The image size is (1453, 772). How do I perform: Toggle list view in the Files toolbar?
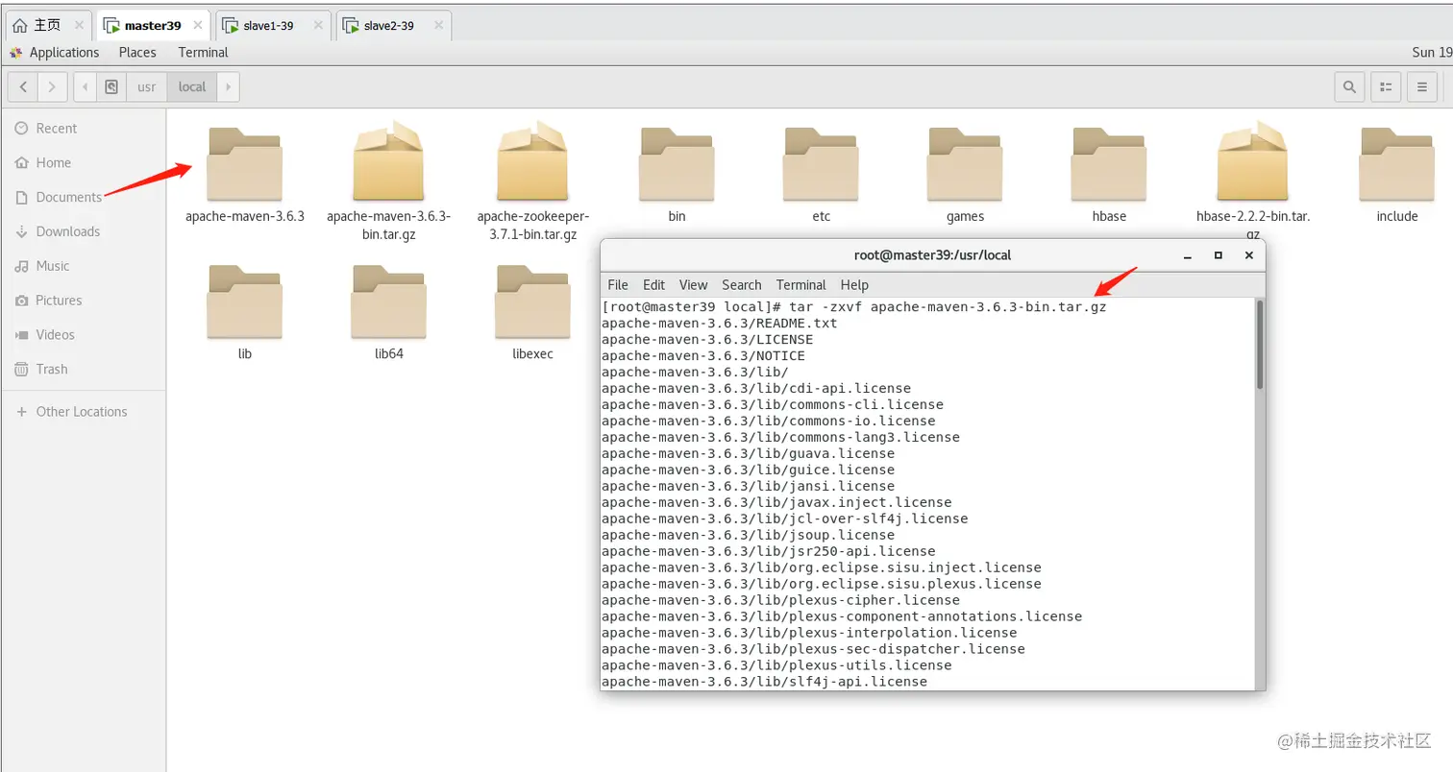click(1386, 86)
